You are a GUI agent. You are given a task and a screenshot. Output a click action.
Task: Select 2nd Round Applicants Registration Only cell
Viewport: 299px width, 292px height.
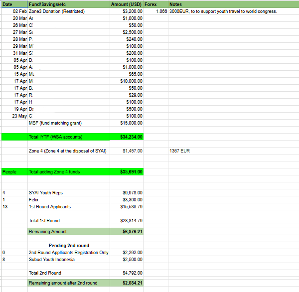(x=69, y=253)
